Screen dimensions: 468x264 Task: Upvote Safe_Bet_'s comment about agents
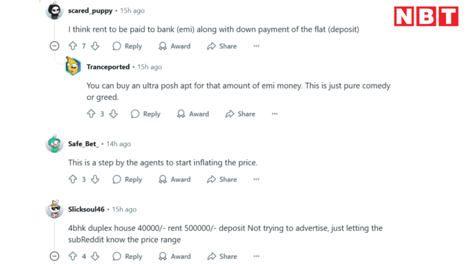[73, 179]
